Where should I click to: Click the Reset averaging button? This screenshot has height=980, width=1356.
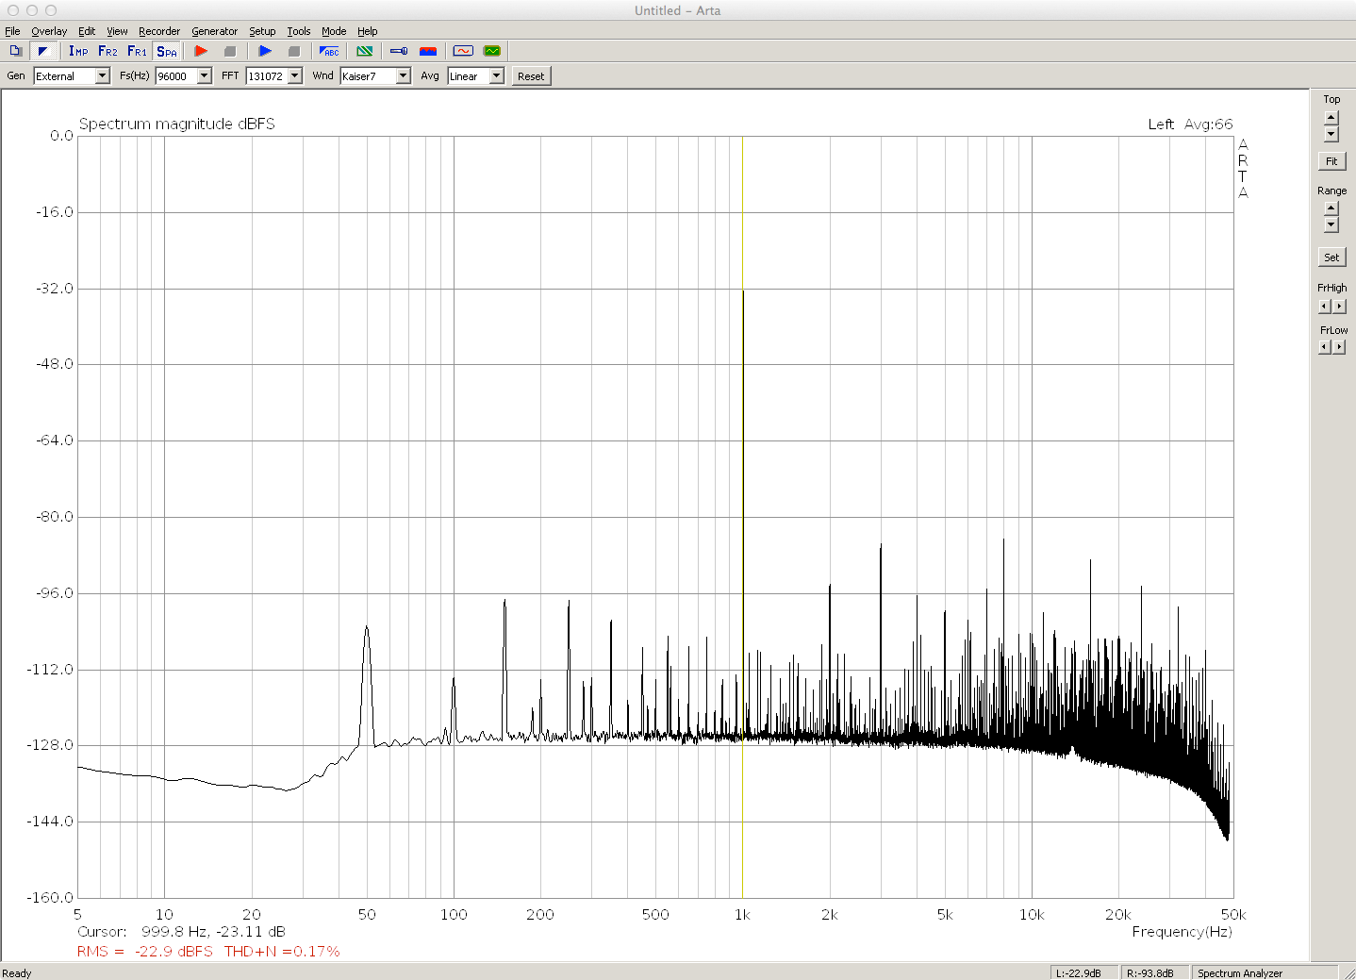coord(531,76)
